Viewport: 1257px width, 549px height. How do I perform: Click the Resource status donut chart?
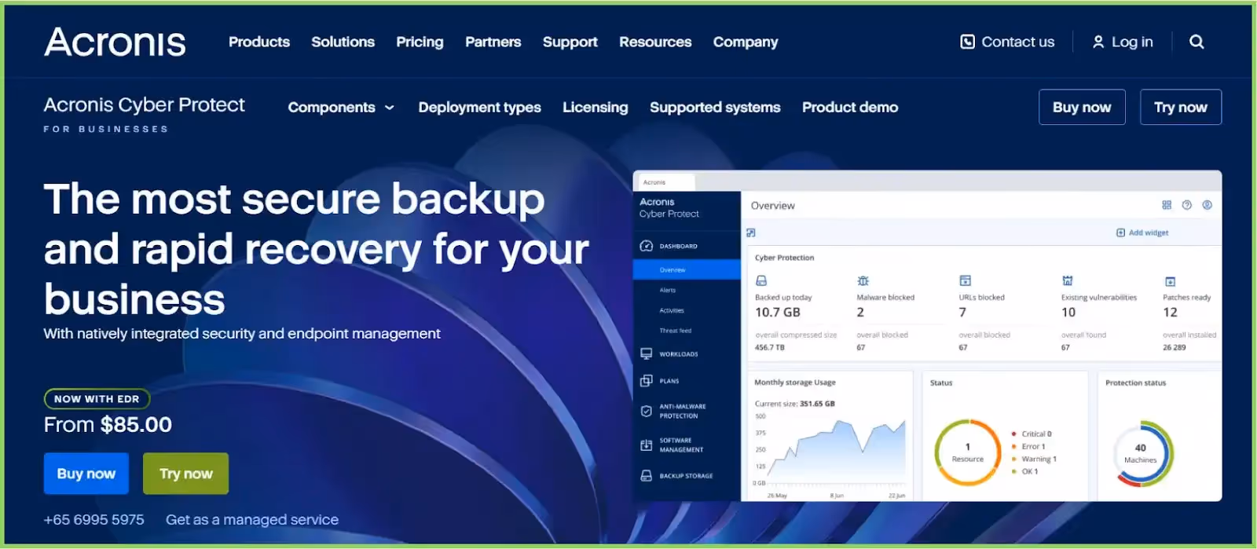[967, 452]
